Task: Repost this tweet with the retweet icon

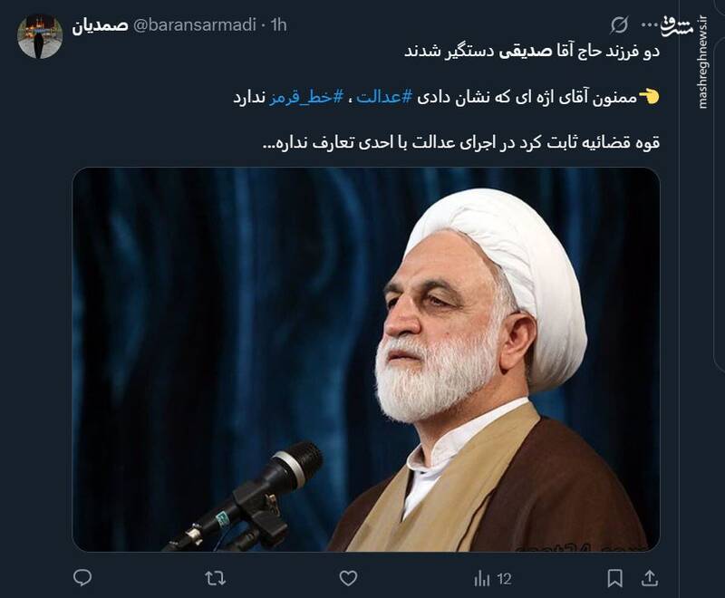Action: (x=216, y=578)
